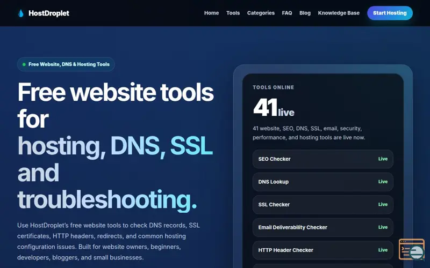This screenshot has height=268, width=430.
Task: Open the Email Deliverability Checker row
Action: pyautogui.click(x=323, y=227)
